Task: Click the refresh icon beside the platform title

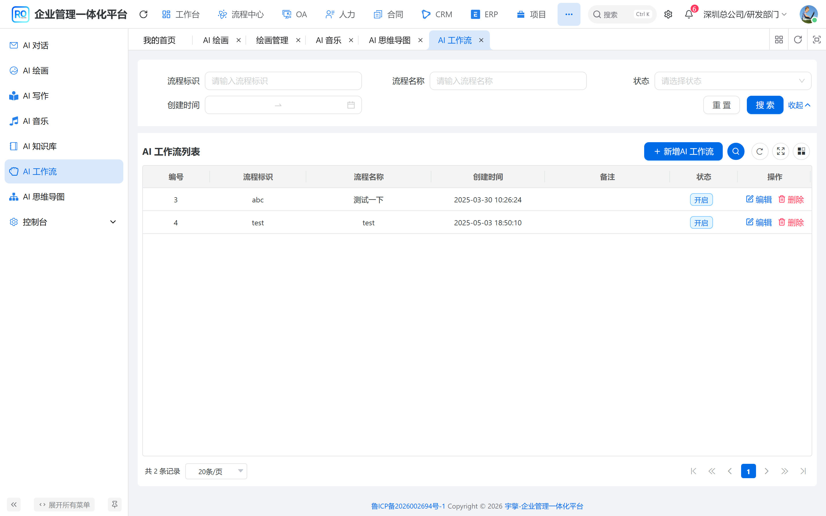Action: tap(143, 14)
